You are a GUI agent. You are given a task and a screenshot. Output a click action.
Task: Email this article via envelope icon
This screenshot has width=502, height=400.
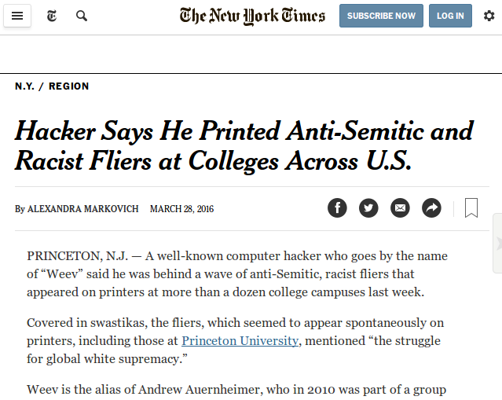pos(400,208)
